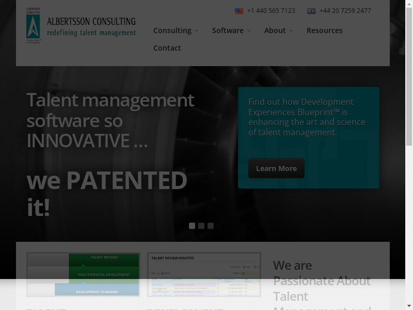Expand the About dropdown arrow
The height and width of the screenshot is (310, 413).
pos(291,31)
